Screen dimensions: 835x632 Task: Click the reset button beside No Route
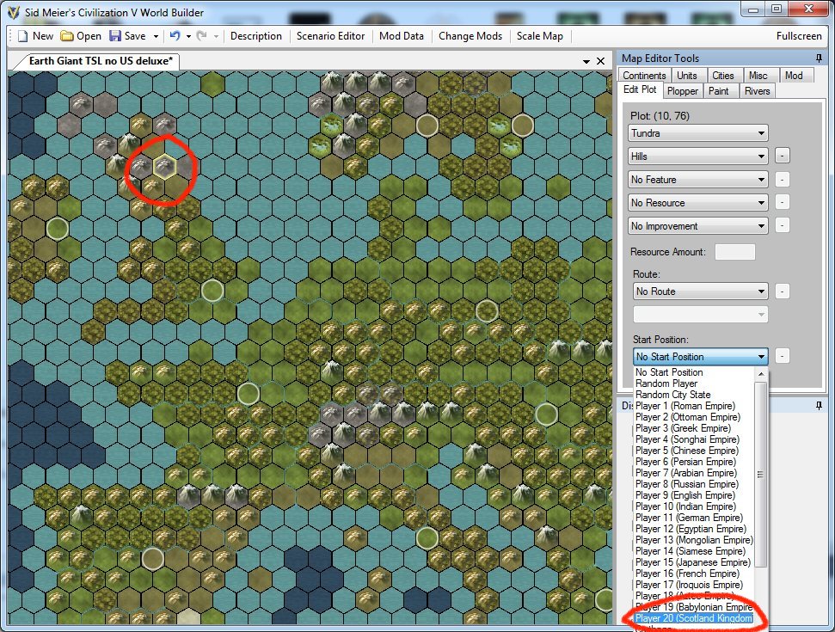[x=782, y=291]
